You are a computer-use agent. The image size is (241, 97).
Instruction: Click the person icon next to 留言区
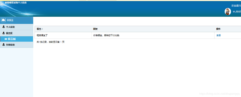(x=4, y=33)
